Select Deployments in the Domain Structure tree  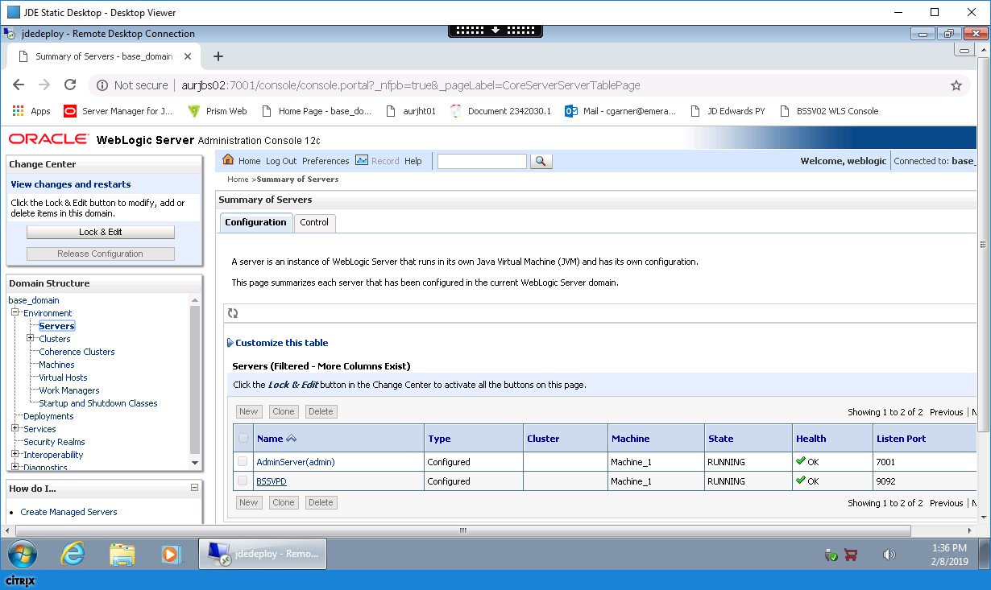coord(48,416)
